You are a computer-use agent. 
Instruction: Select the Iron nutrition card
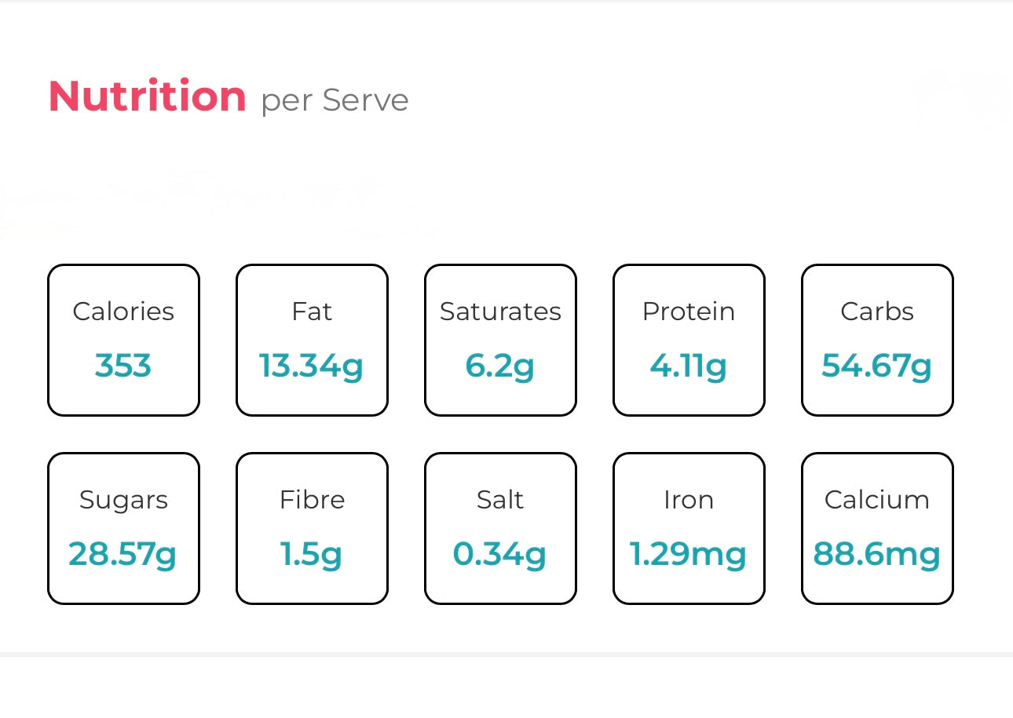click(x=689, y=527)
